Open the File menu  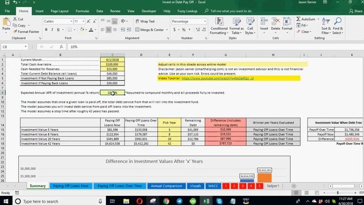(x=7, y=11)
